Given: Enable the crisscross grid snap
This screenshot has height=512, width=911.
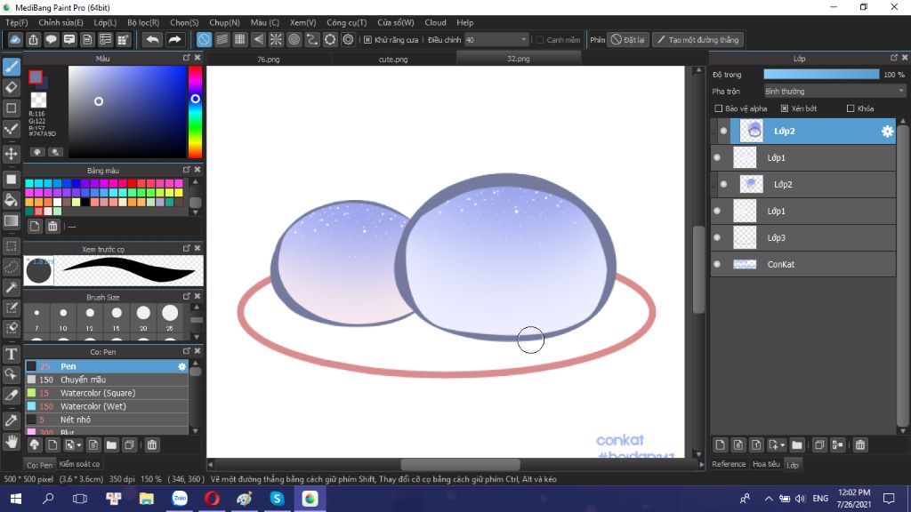Looking at the screenshot, I should pos(240,39).
